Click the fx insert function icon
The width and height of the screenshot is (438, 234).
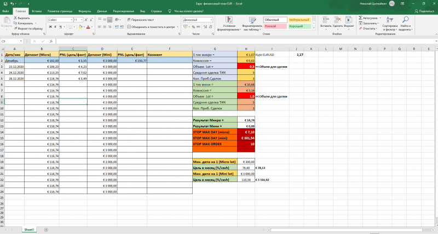[x=51, y=41]
